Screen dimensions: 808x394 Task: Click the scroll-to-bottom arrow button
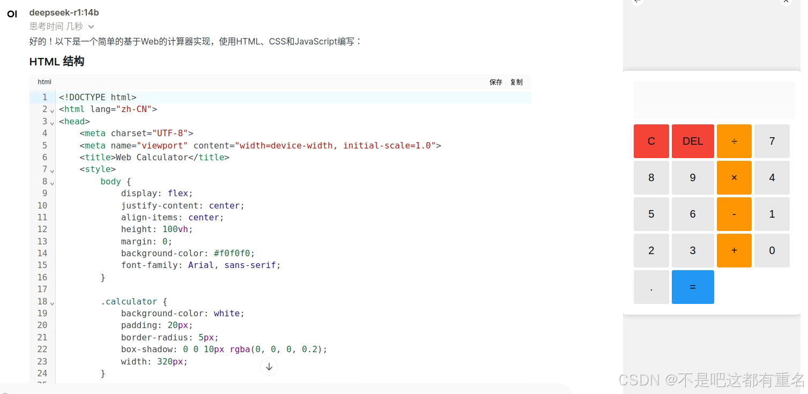pyautogui.click(x=269, y=367)
